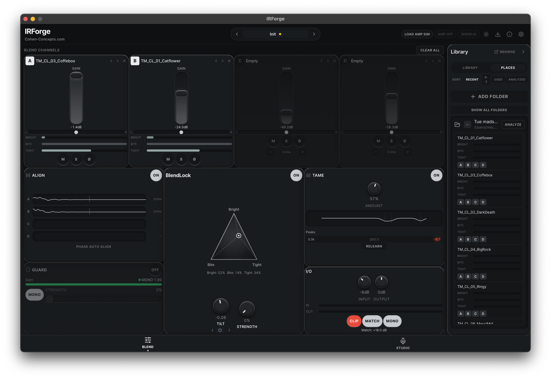Toggle the ALIGN module ON switch
This screenshot has height=379, width=551.
click(x=156, y=176)
